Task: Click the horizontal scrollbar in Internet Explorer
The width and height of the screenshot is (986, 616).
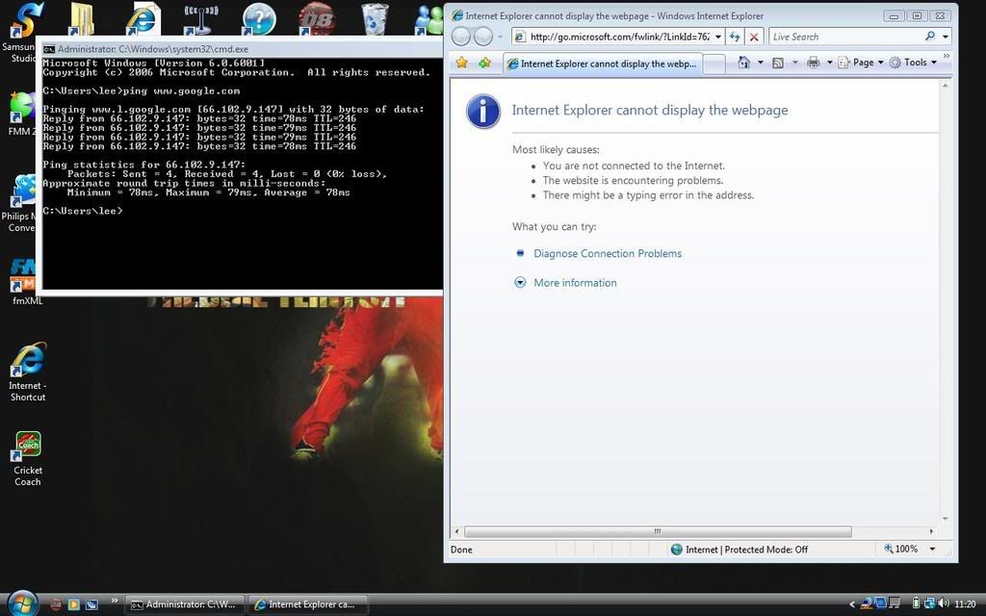Action: (x=657, y=531)
